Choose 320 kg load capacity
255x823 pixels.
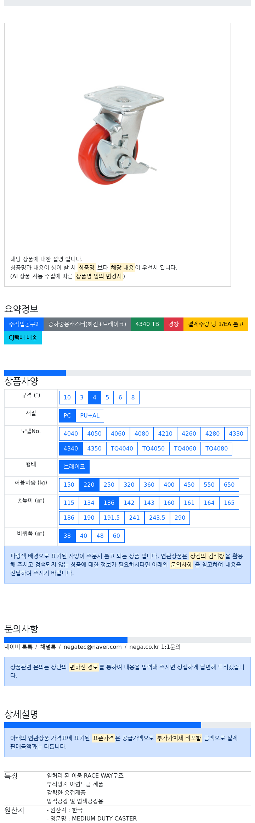click(x=129, y=485)
